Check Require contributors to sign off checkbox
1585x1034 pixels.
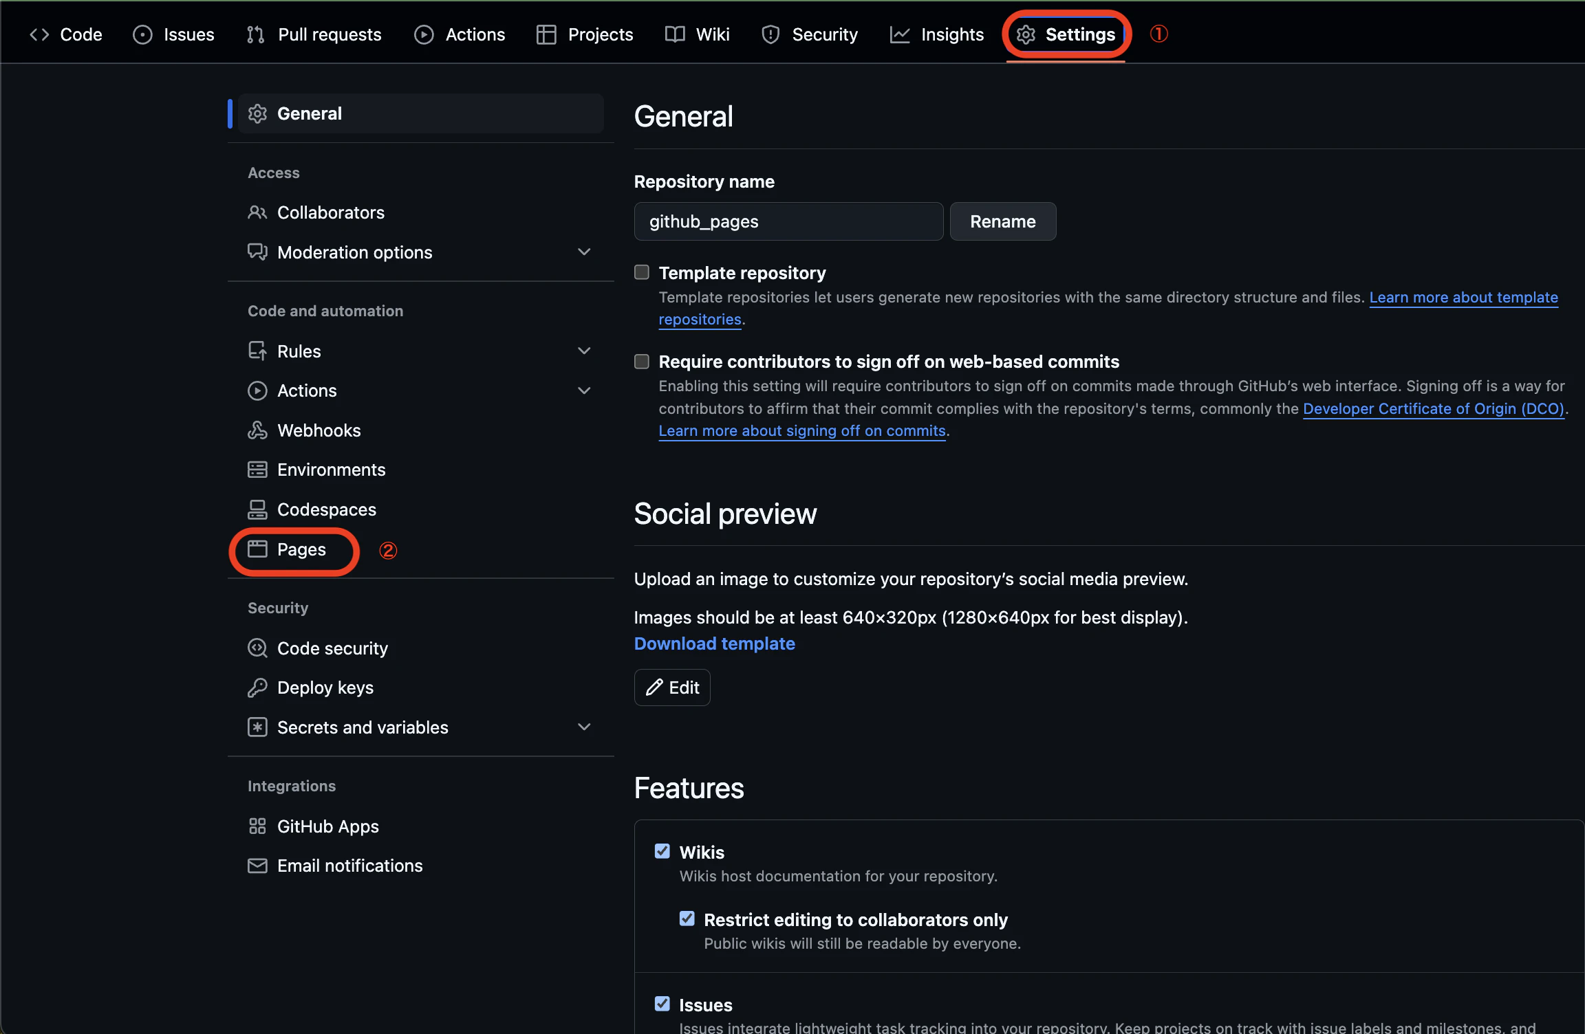click(x=642, y=362)
